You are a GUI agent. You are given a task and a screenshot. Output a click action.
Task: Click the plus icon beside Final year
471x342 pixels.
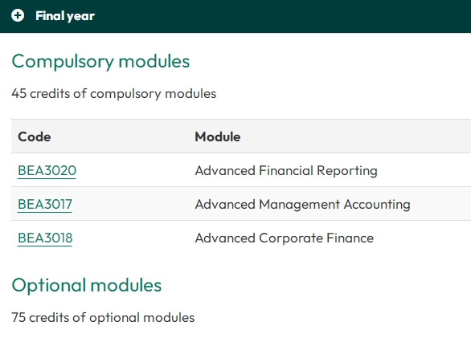tap(18, 15)
